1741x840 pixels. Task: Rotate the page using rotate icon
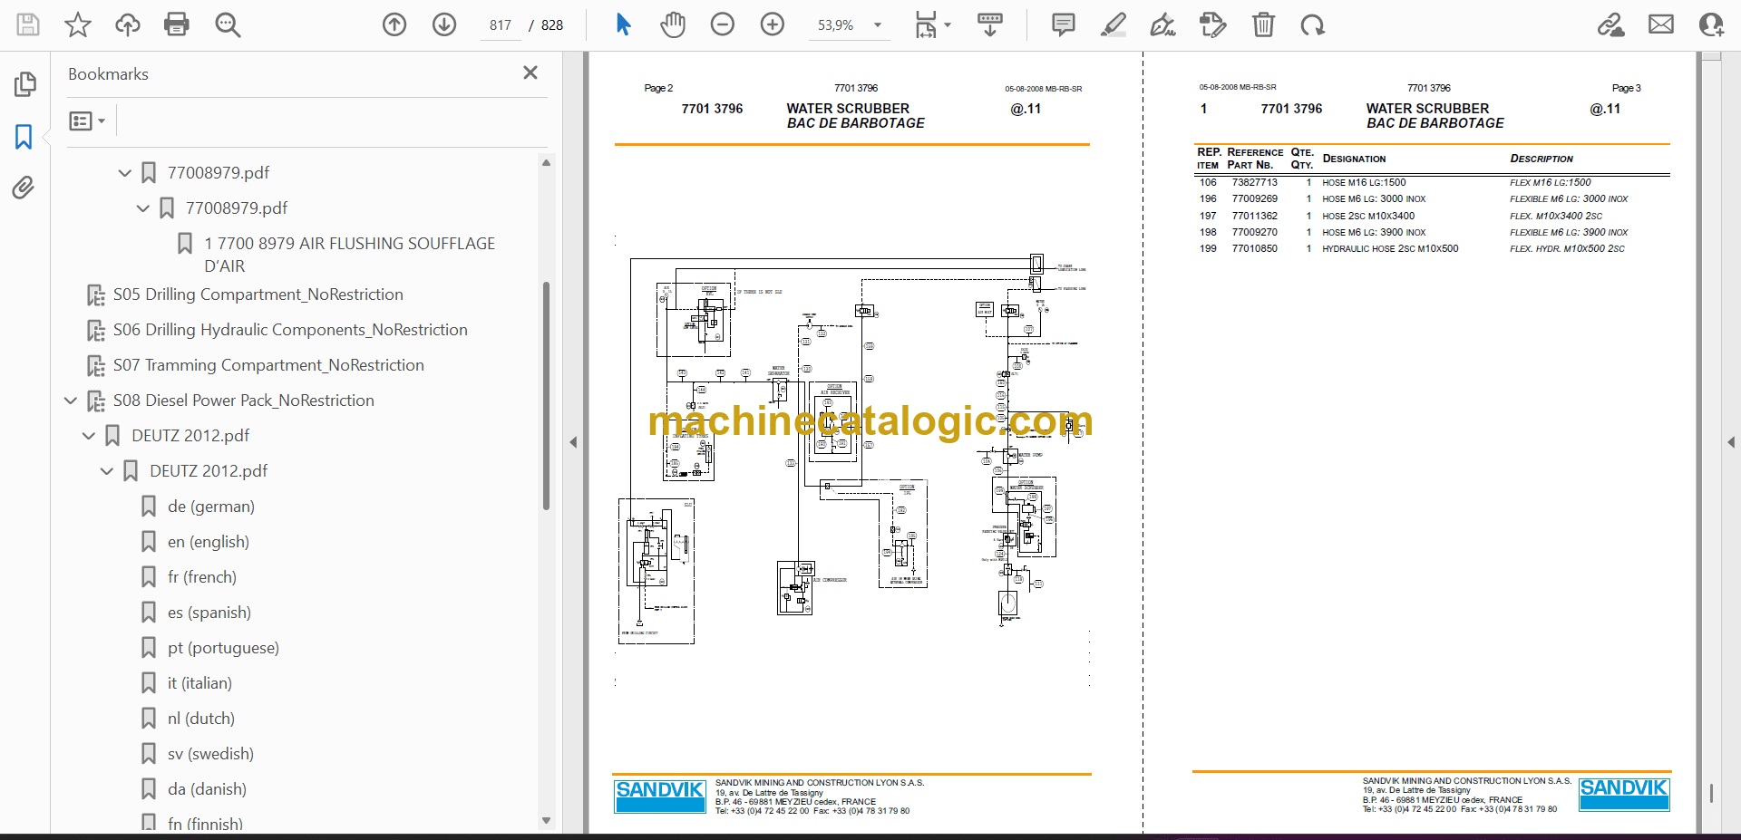pos(1312,24)
